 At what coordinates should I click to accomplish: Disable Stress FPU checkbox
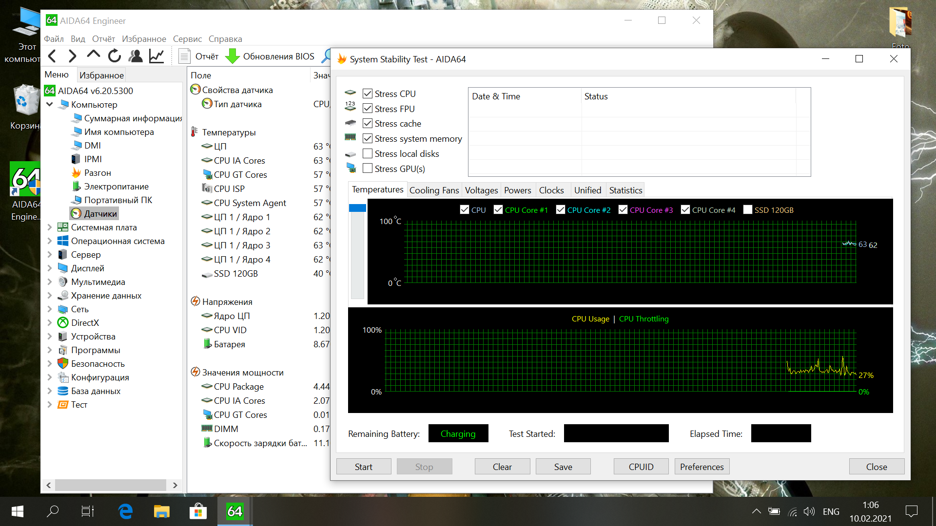[368, 109]
